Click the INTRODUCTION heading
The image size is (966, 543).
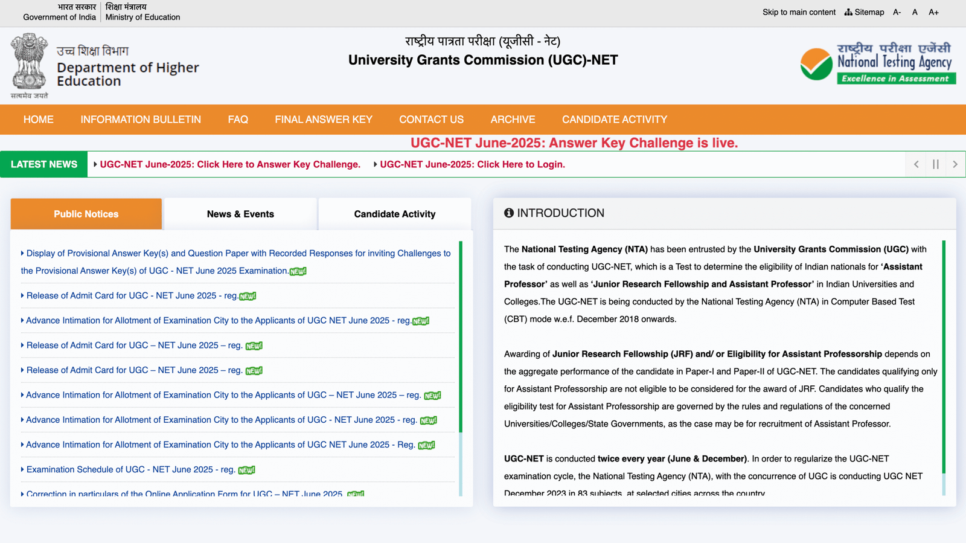pos(560,213)
